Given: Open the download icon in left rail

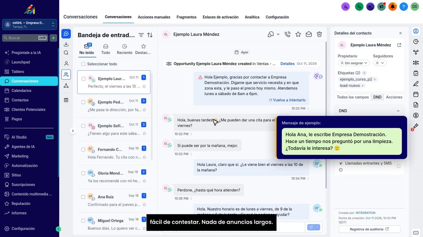Looking at the screenshot, I should click(x=66, y=44).
